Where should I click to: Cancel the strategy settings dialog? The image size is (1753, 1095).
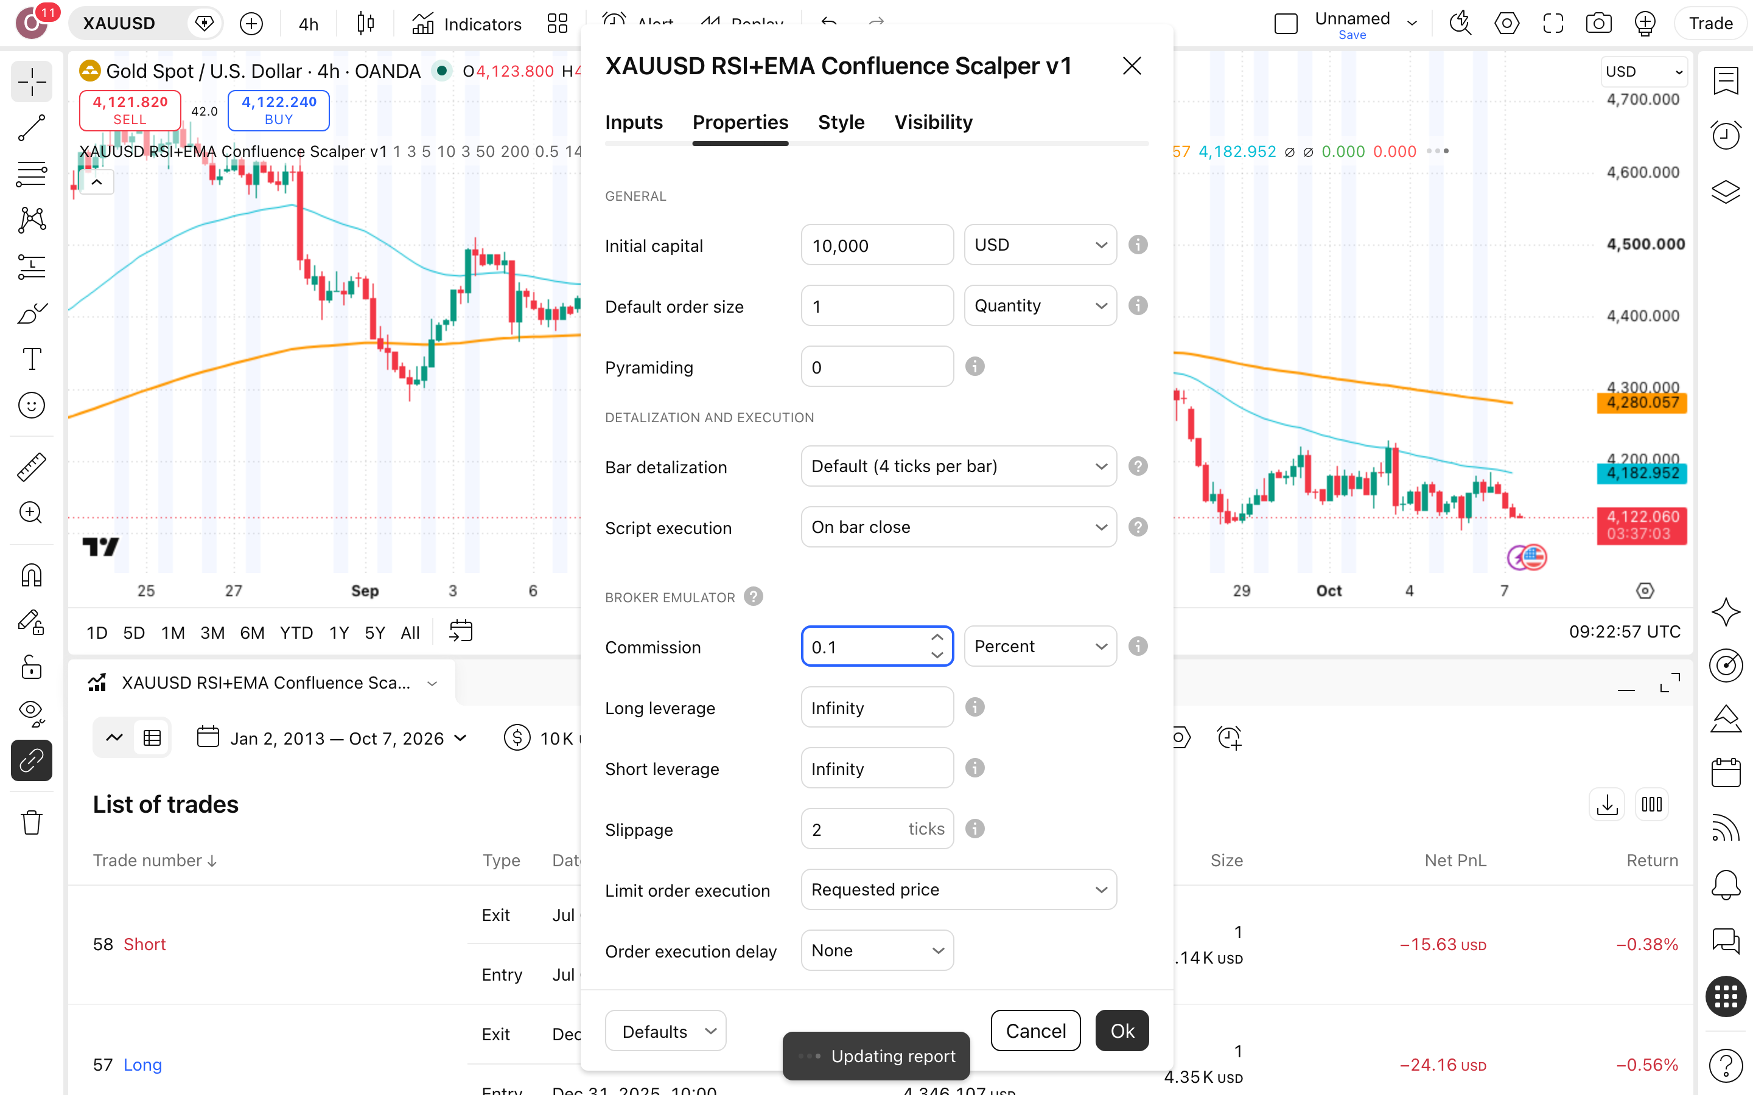coord(1036,1031)
